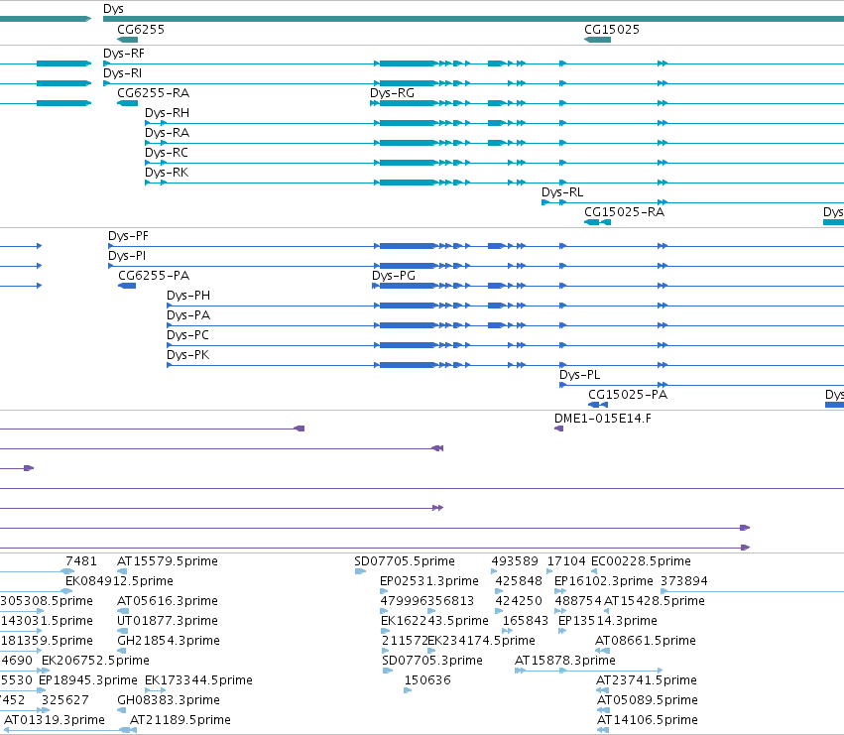Viewport: 844px width, 735px height.
Task: Select the EP16102.3prime EST label
Action: (x=604, y=581)
